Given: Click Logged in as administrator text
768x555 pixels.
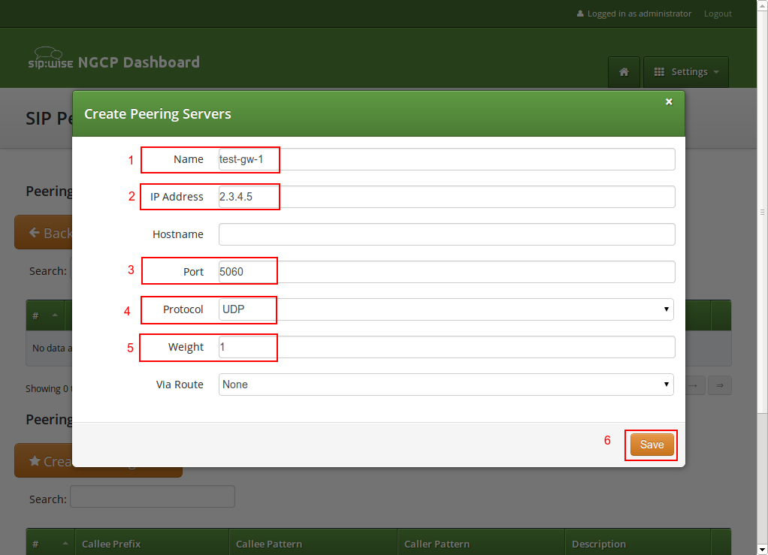Looking at the screenshot, I should pyautogui.click(x=639, y=14).
